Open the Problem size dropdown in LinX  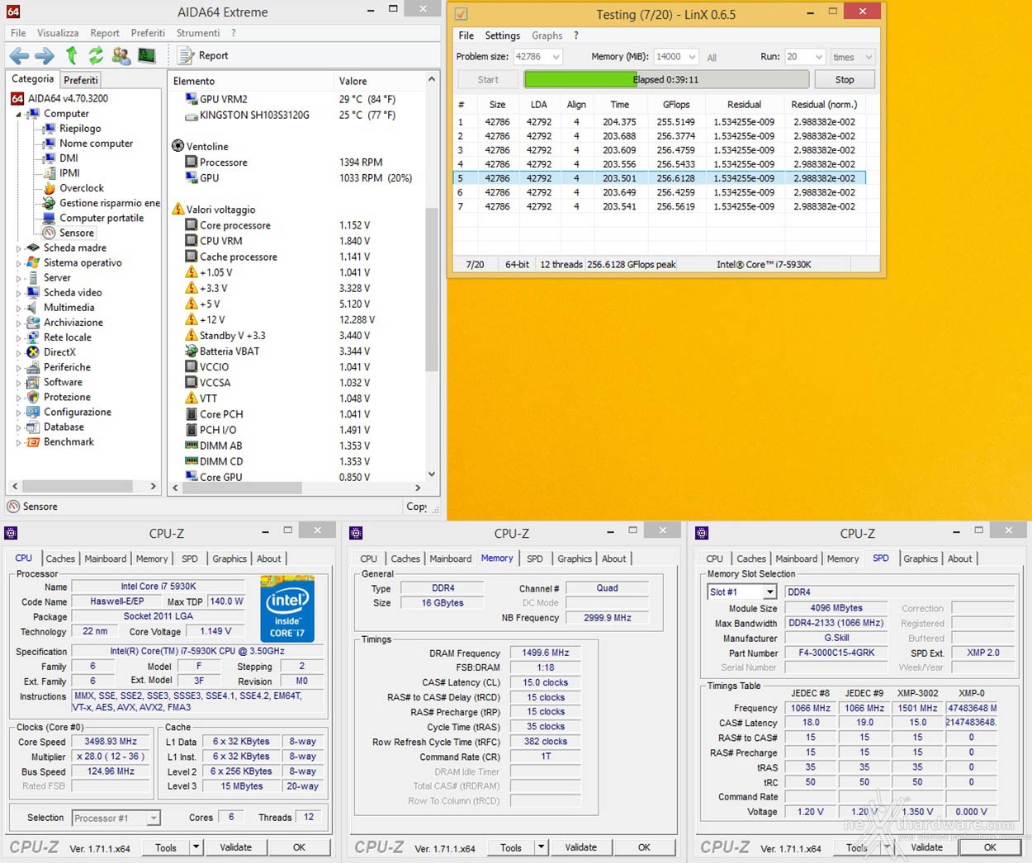click(556, 57)
